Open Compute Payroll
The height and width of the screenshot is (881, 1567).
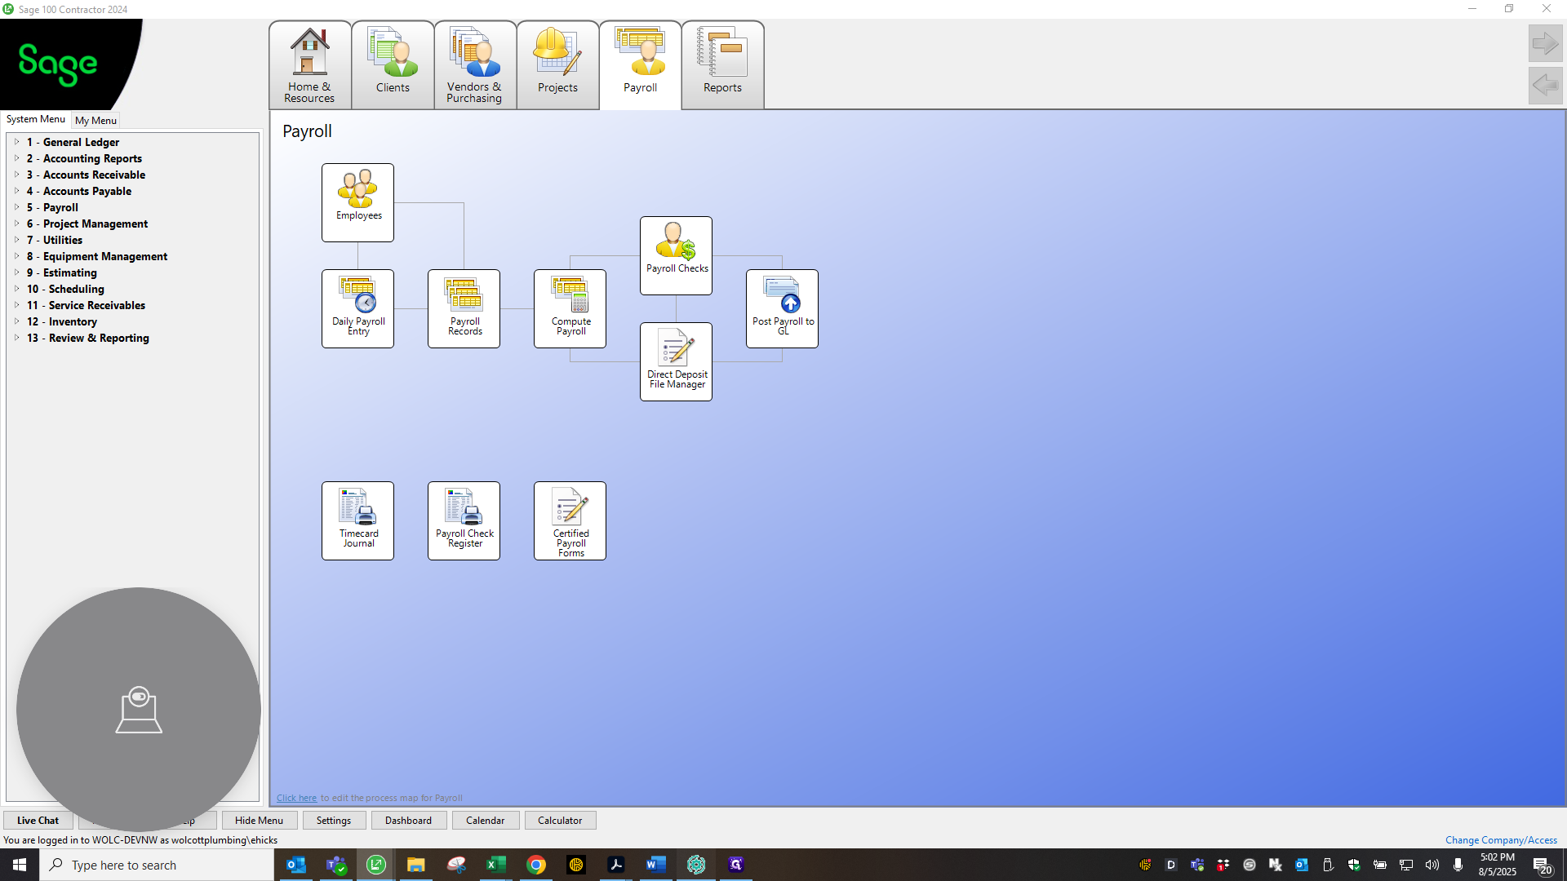pos(570,308)
